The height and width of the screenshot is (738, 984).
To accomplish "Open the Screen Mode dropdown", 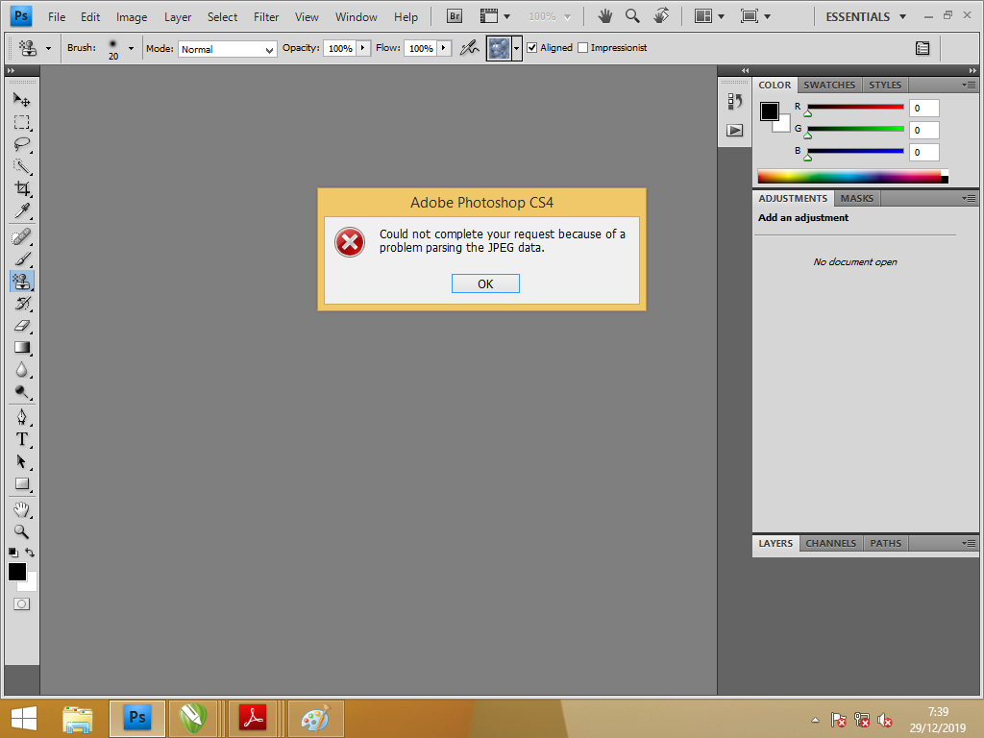I will pos(755,16).
